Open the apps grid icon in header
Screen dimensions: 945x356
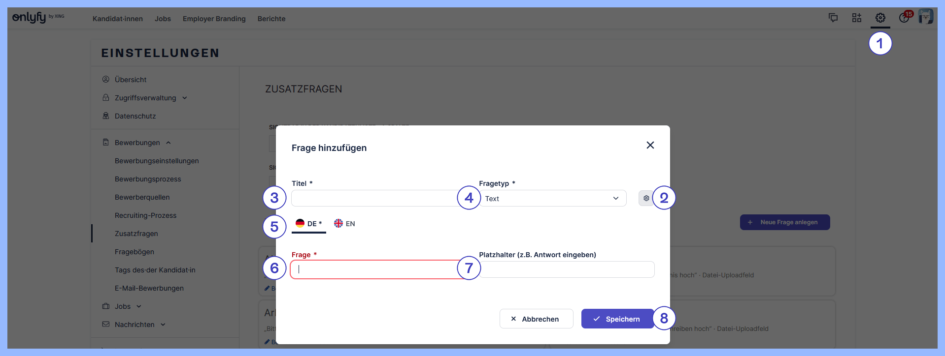pyautogui.click(x=857, y=18)
